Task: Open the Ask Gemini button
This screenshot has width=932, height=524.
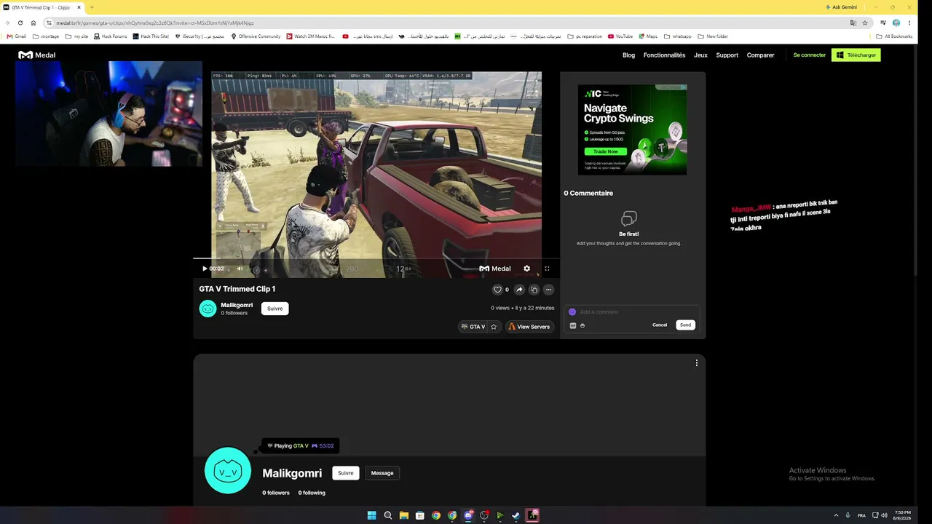Action: point(840,7)
